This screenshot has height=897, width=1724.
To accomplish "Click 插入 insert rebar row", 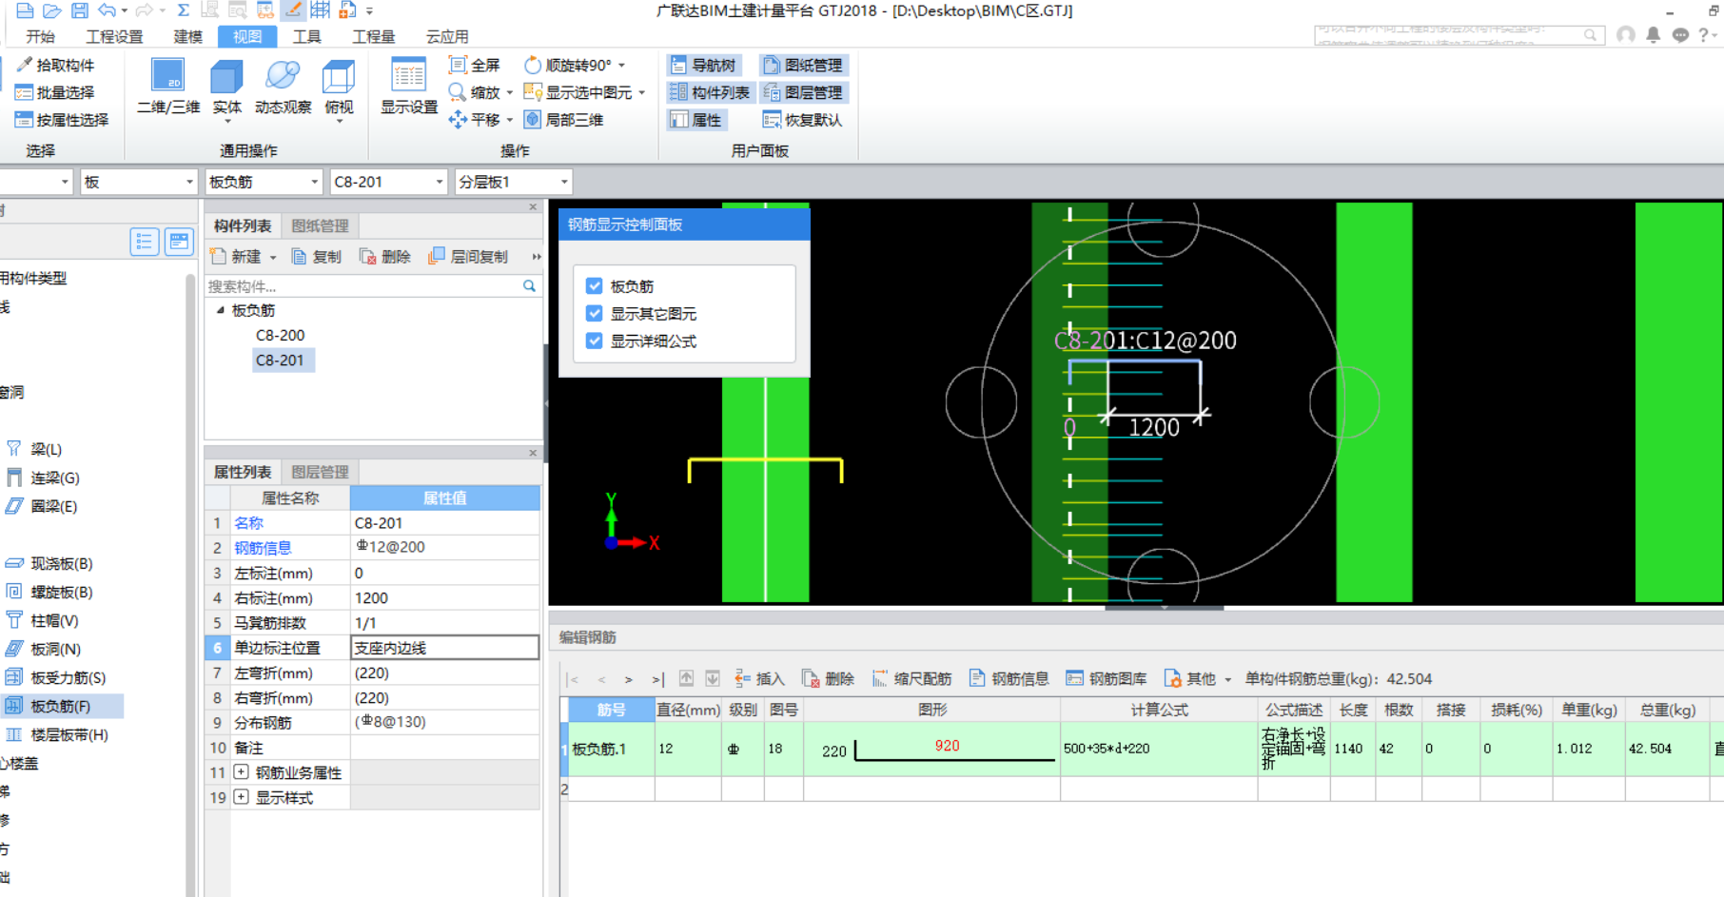I will coord(760,678).
